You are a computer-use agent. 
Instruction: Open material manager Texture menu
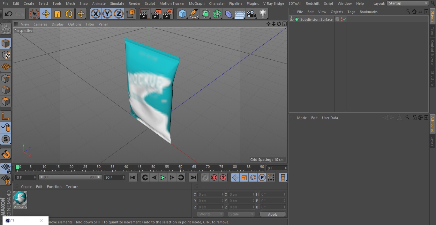(x=72, y=187)
